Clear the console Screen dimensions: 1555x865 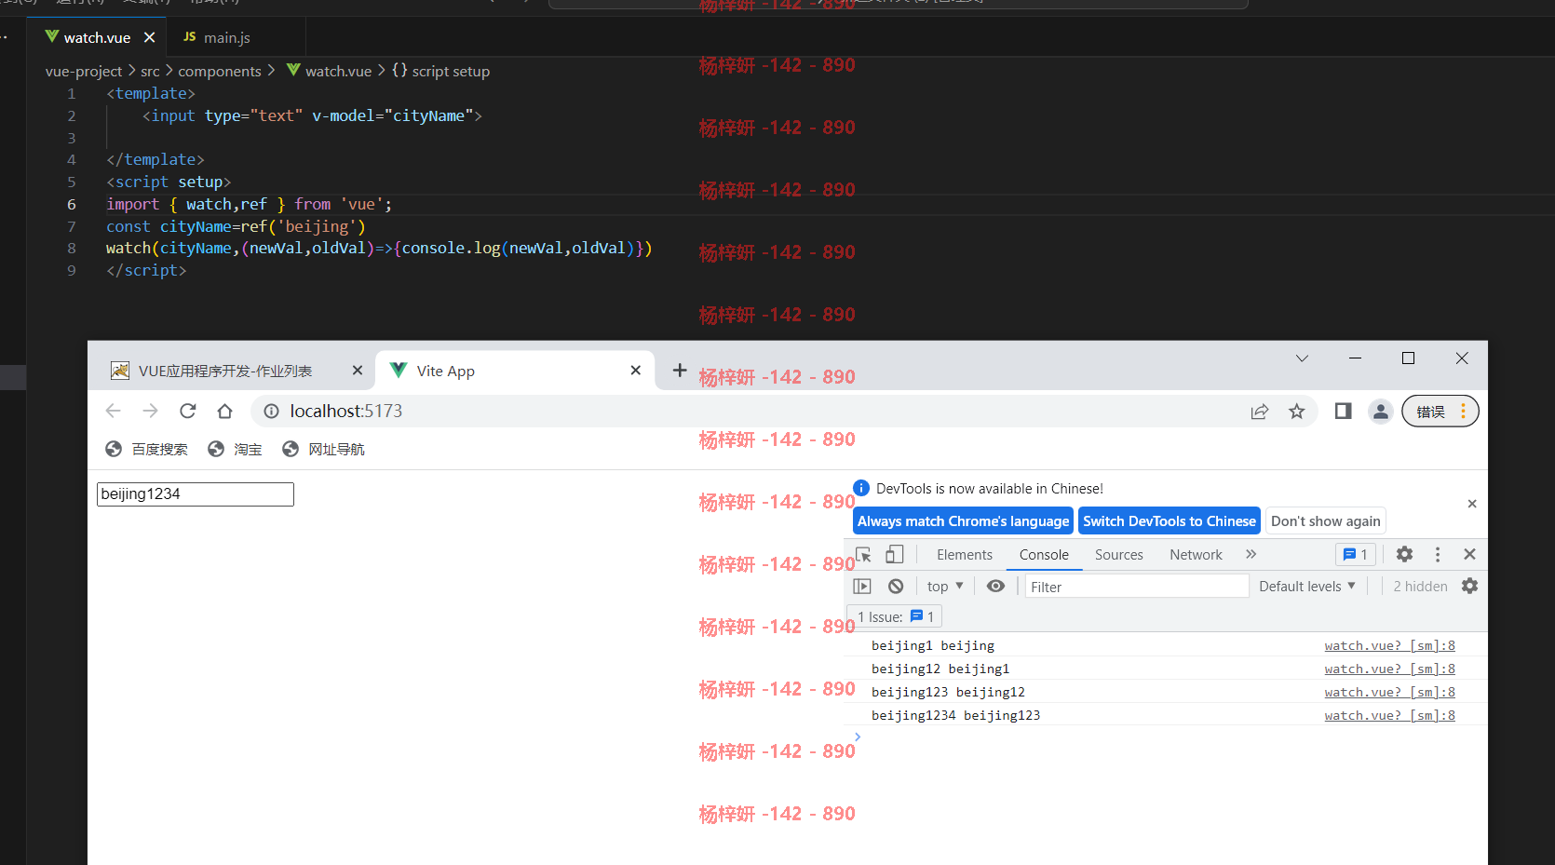[x=896, y=586]
